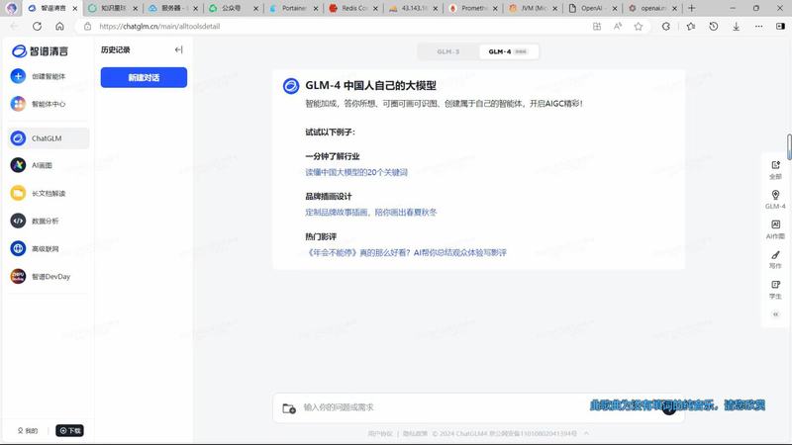Screen dimensions: 792x445
Task: Close the JVM browser tab
Action: [x=554, y=8]
